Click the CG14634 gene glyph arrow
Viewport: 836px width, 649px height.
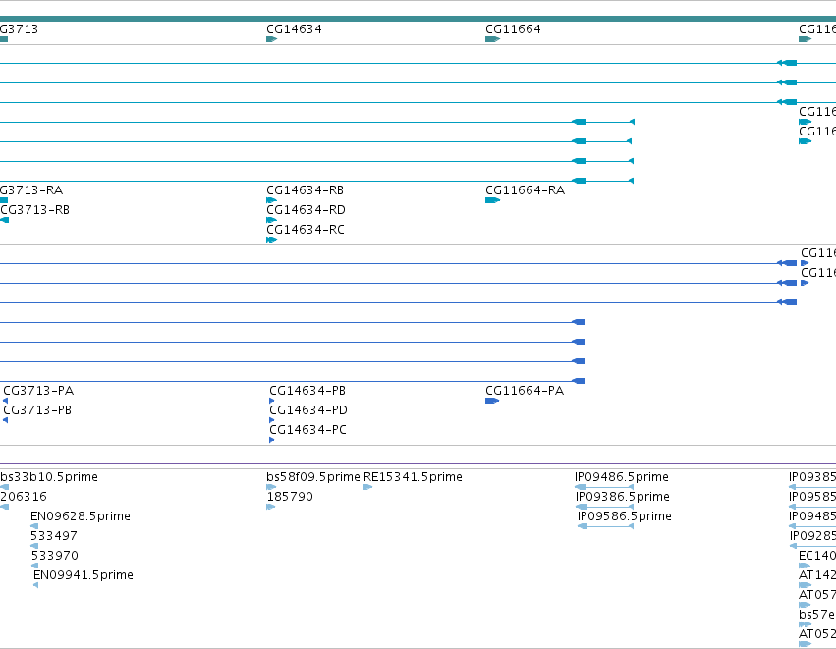[x=271, y=39]
